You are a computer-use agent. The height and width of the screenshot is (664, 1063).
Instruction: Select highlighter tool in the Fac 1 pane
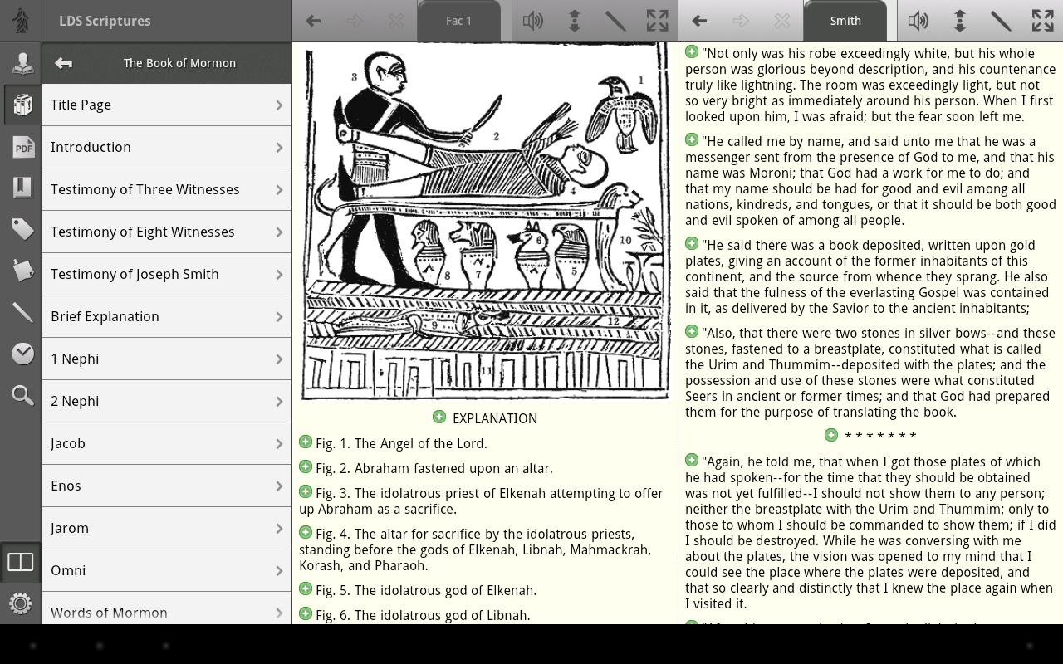coord(615,21)
